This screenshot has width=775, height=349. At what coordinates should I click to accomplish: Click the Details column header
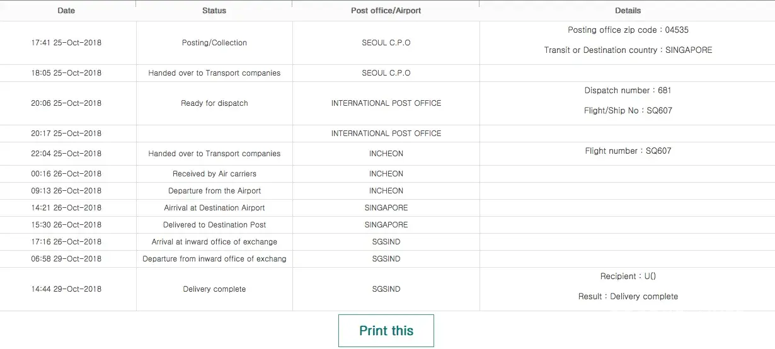click(628, 11)
